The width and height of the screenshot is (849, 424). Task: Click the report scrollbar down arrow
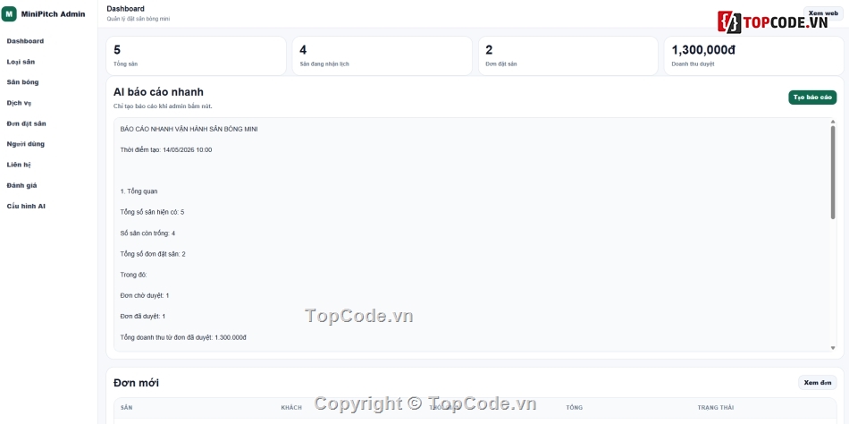click(x=833, y=348)
